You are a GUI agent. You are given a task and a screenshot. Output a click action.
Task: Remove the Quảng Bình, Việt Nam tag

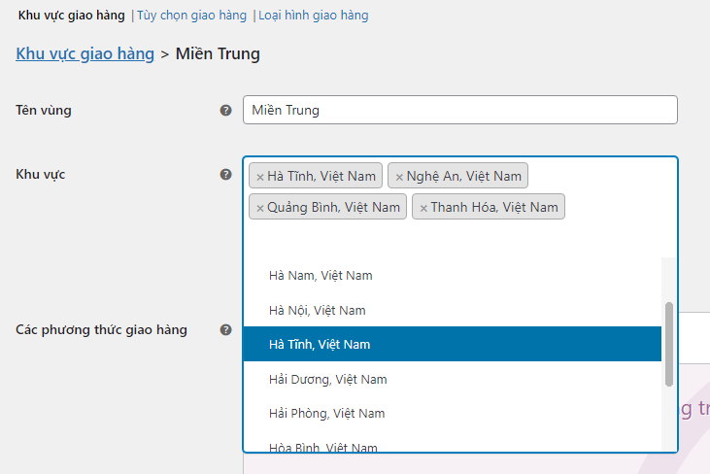pos(259,208)
